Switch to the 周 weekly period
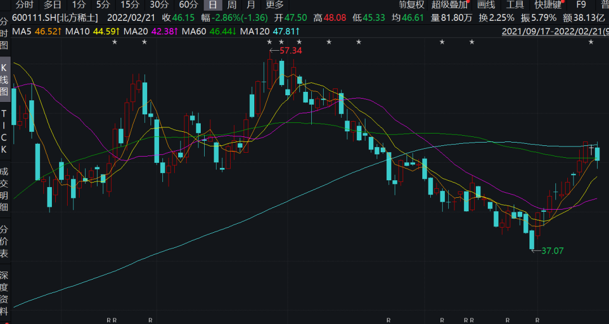This screenshot has width=609, height=324. point(232,5)
